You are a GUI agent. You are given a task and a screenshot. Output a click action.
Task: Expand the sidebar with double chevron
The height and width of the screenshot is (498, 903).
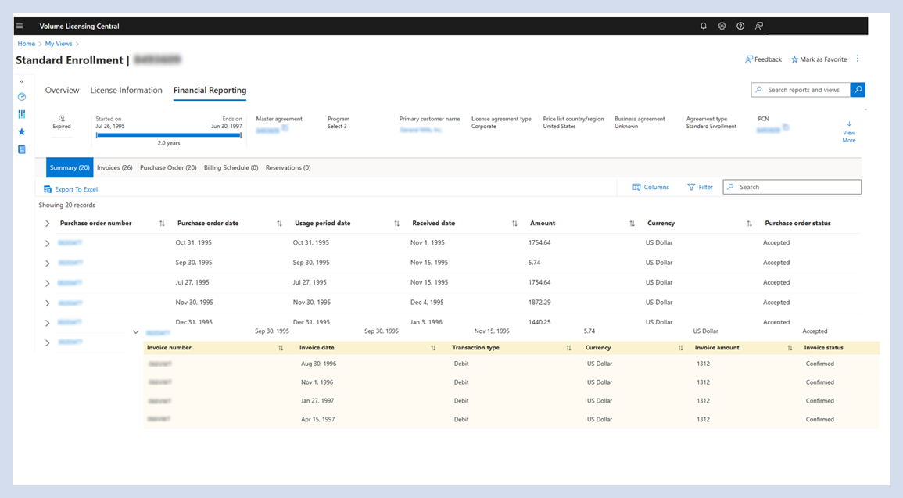point(21,81)
